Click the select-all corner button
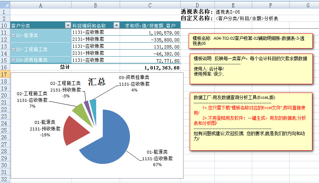 [5, 5]
